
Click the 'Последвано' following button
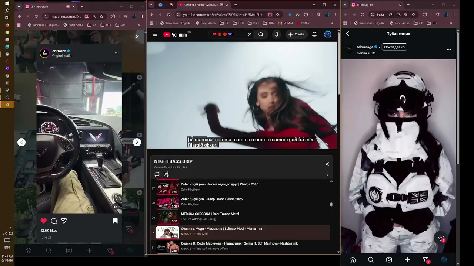point(394,47)
